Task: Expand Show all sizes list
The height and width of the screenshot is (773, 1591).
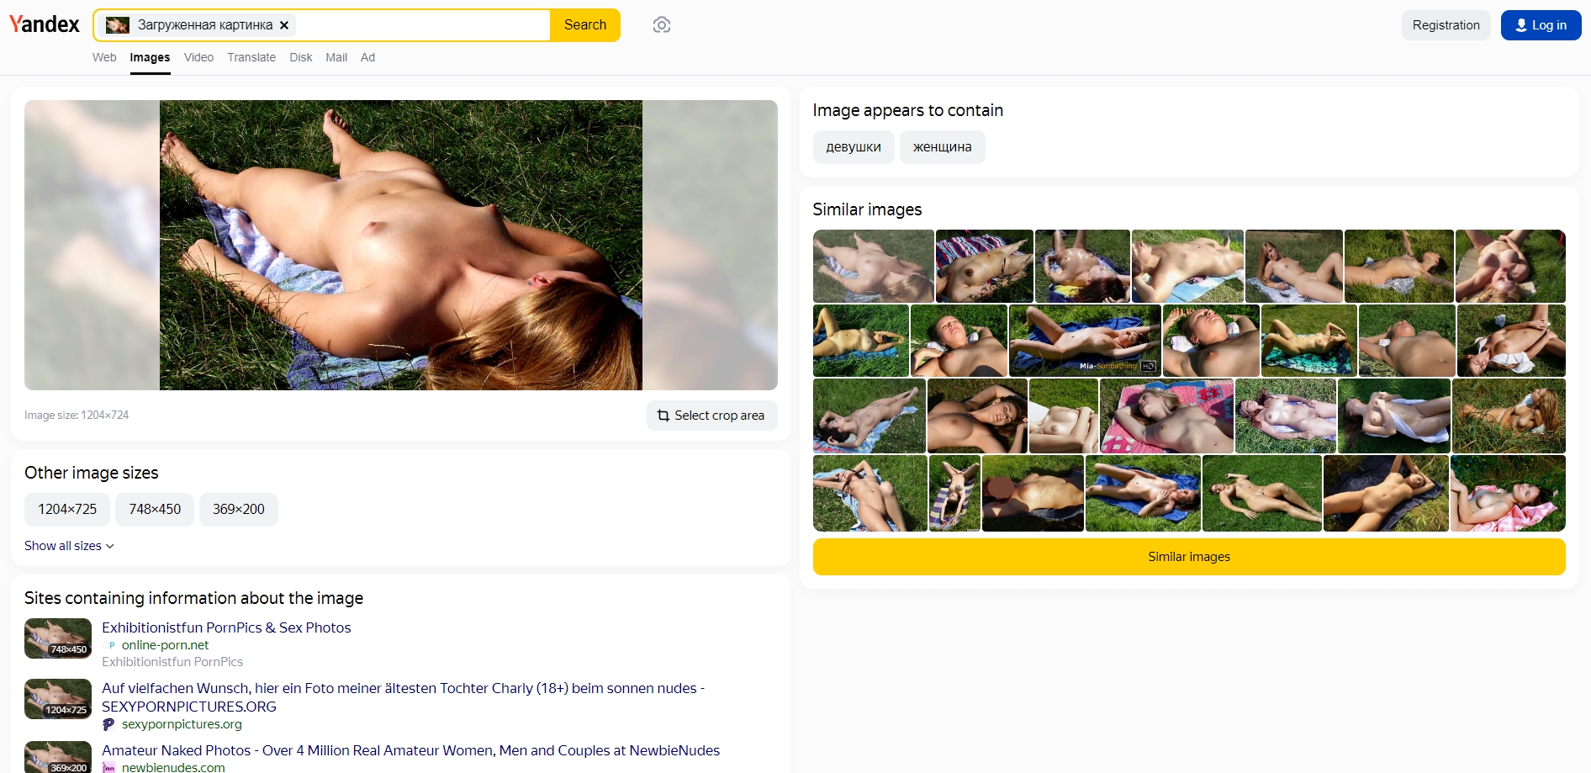Action: click(x=69, y=546)
